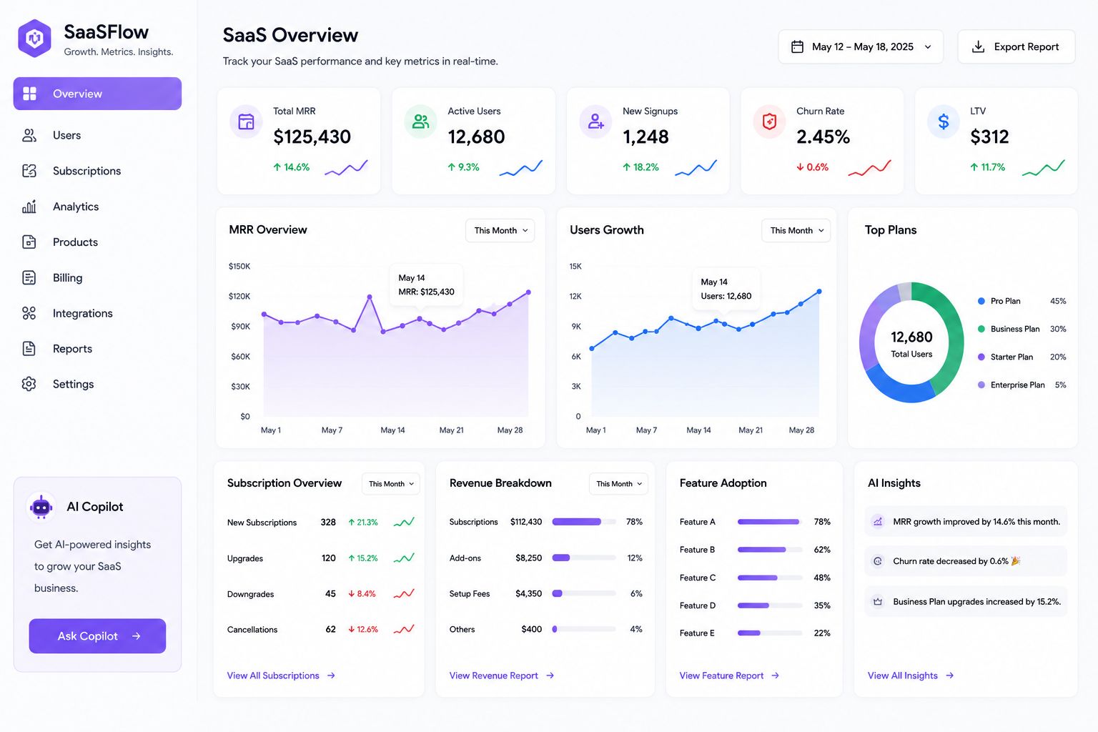Click the LTV dollar sign icon

tap(944, 122)
